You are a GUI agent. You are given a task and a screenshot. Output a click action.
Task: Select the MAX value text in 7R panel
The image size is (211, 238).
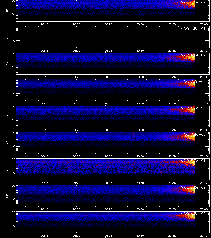(193, 161)
